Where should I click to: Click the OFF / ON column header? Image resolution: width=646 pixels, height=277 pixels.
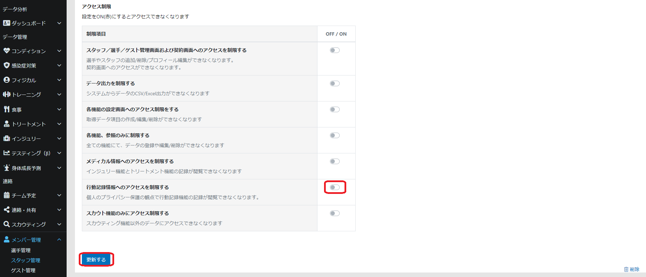click(336, 34)
